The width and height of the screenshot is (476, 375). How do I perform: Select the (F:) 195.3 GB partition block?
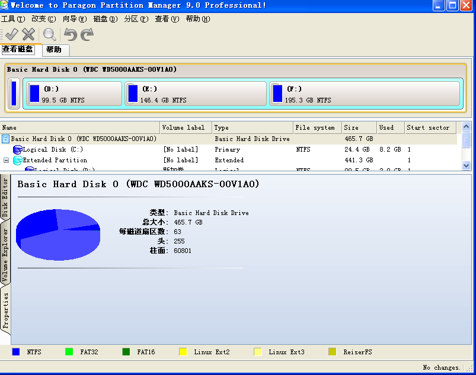[x=364, y=94]
